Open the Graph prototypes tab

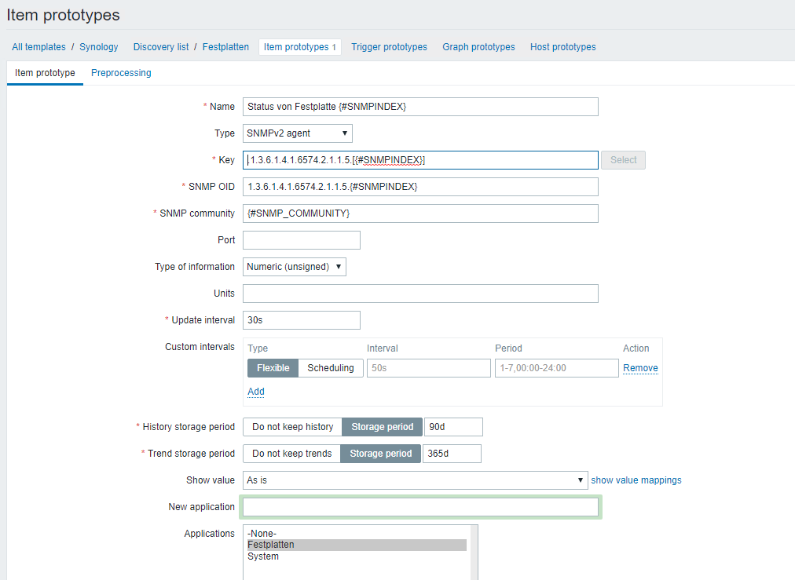pos(478,47)
